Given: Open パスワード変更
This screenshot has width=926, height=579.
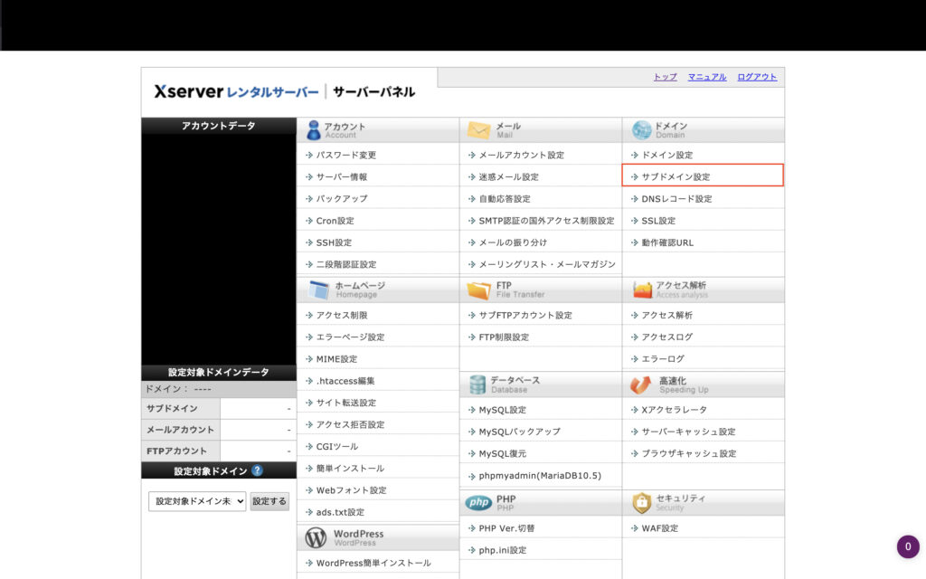Looking at the screenshot, I should tap(346, 155).
